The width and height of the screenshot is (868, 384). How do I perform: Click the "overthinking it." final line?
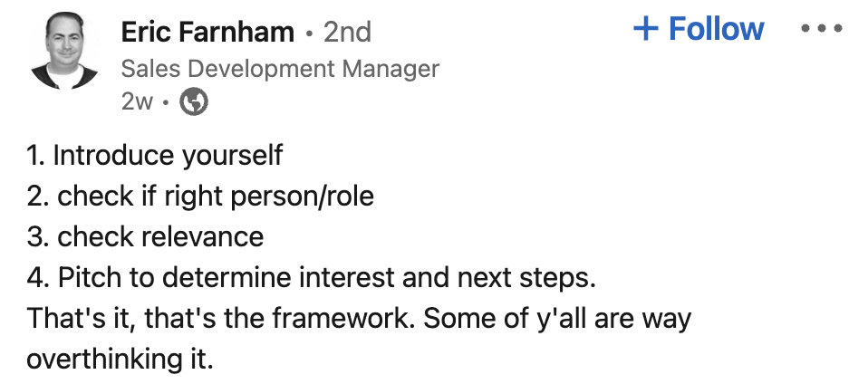[x=120, y=360]
